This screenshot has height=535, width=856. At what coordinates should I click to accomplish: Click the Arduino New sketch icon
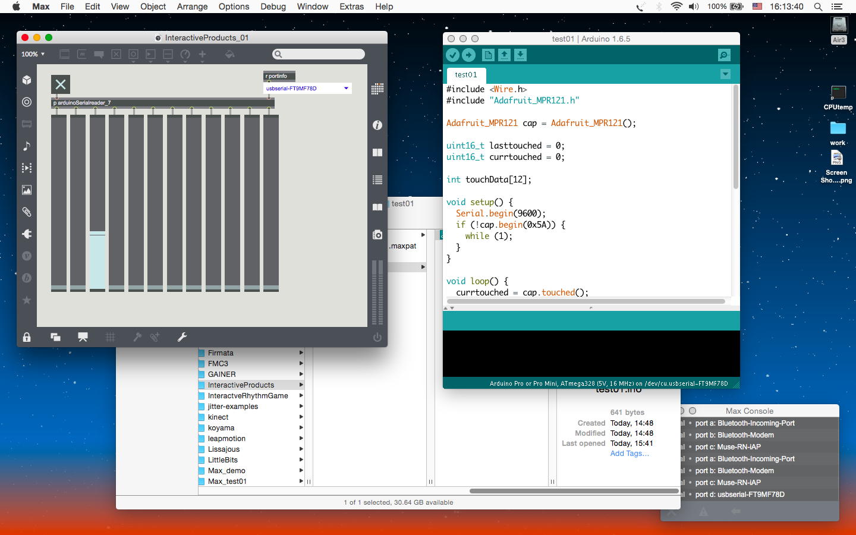tap(488, 55)
